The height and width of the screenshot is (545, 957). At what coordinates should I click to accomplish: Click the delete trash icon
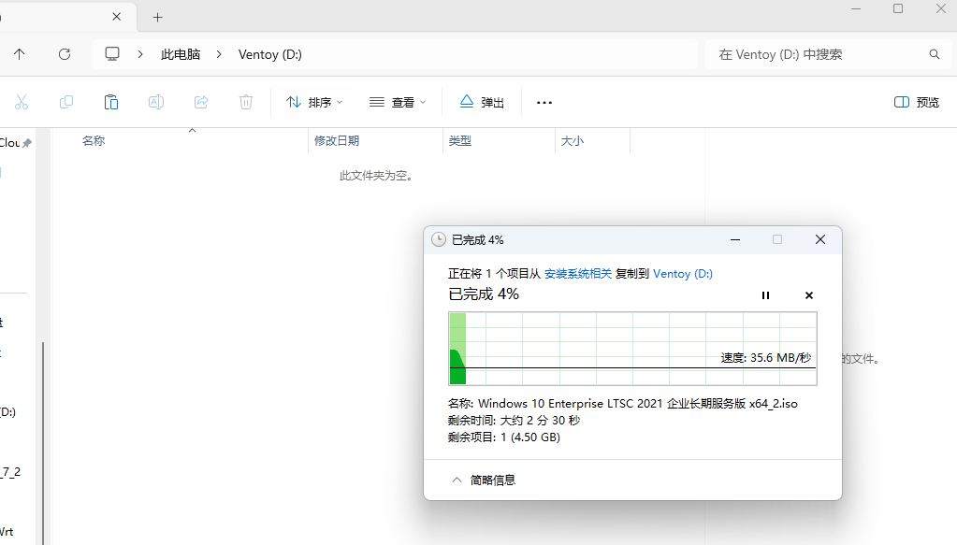coord(246,102)
